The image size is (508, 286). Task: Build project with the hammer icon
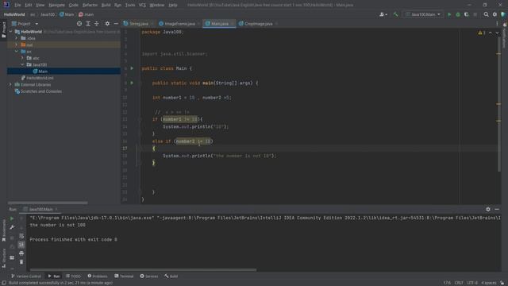(x=395, y=14)
